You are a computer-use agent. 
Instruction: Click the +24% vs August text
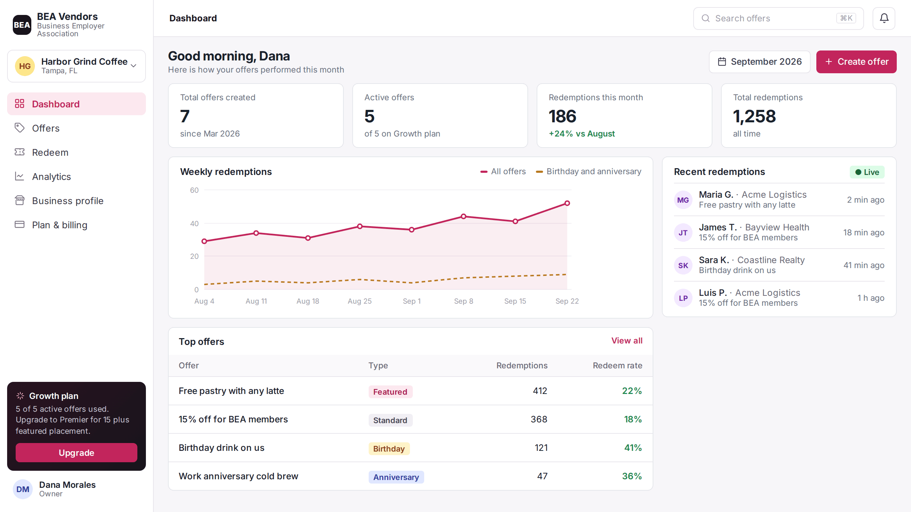582,134
